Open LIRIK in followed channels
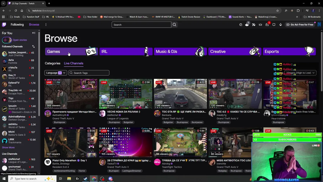The width and height of the screenshot is (323, 182). 19,141
